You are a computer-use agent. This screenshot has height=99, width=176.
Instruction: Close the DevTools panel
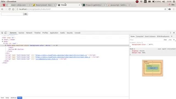pos(174,33)
